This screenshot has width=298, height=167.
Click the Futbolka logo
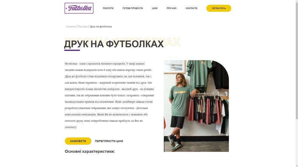pos(79,8)
